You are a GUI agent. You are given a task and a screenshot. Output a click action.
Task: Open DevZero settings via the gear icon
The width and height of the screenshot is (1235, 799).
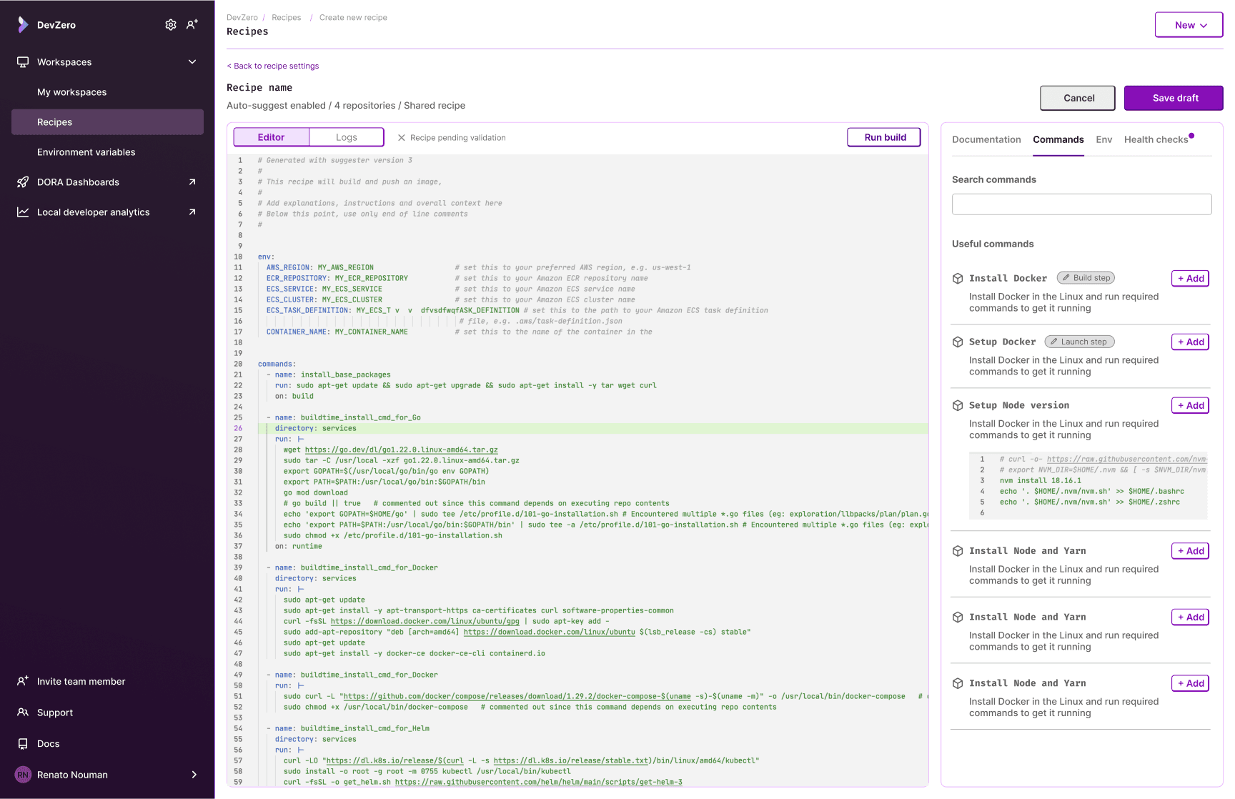[171, 24]
